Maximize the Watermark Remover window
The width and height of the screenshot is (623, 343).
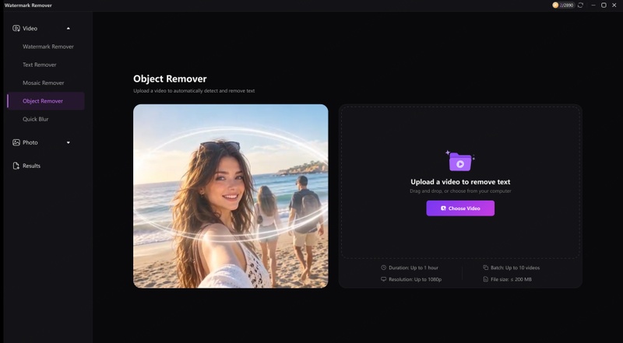[604, 5]
